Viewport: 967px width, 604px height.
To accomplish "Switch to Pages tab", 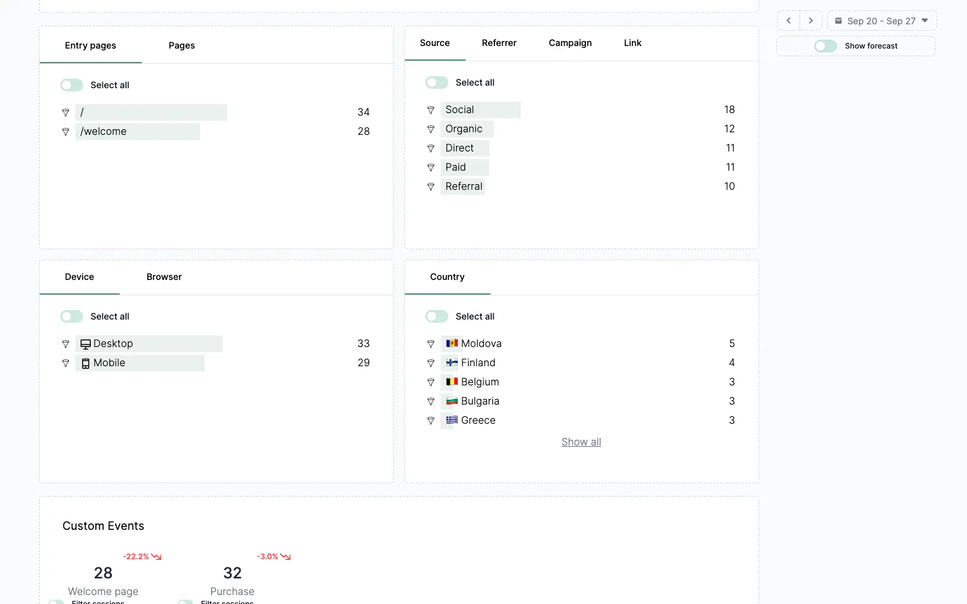I will 182,45.
